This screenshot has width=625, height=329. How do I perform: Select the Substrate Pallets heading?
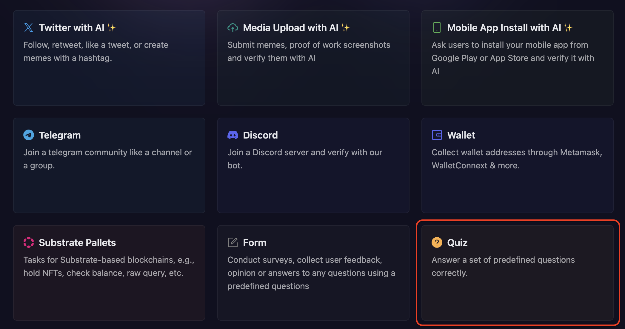[77, 243]
